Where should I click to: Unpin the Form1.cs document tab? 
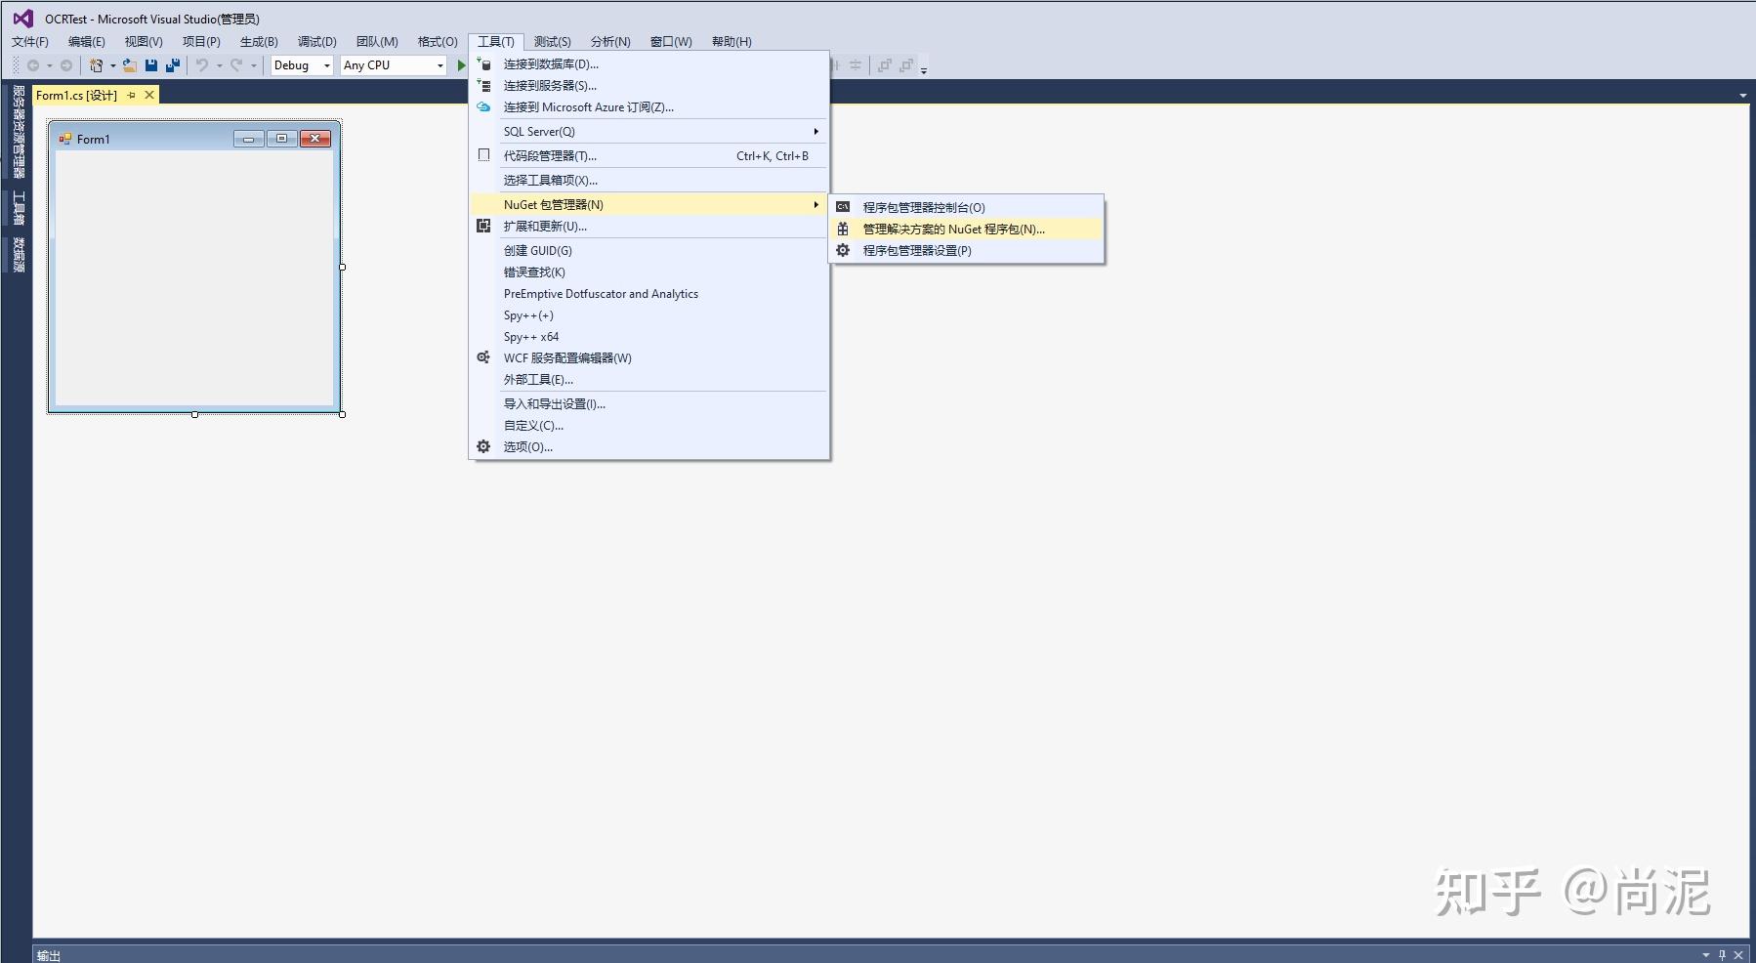click(x=133, y=95)
